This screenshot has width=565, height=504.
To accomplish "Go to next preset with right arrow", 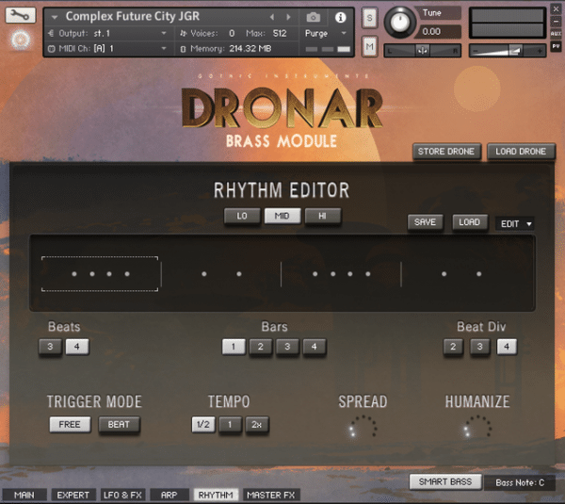I will click(x=288, y=17).
